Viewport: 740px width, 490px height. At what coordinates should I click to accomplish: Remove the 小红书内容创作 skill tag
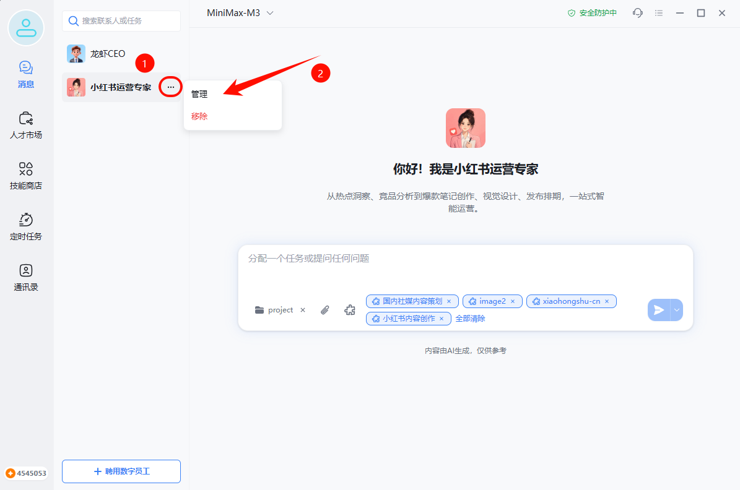[x=442, y=319]
